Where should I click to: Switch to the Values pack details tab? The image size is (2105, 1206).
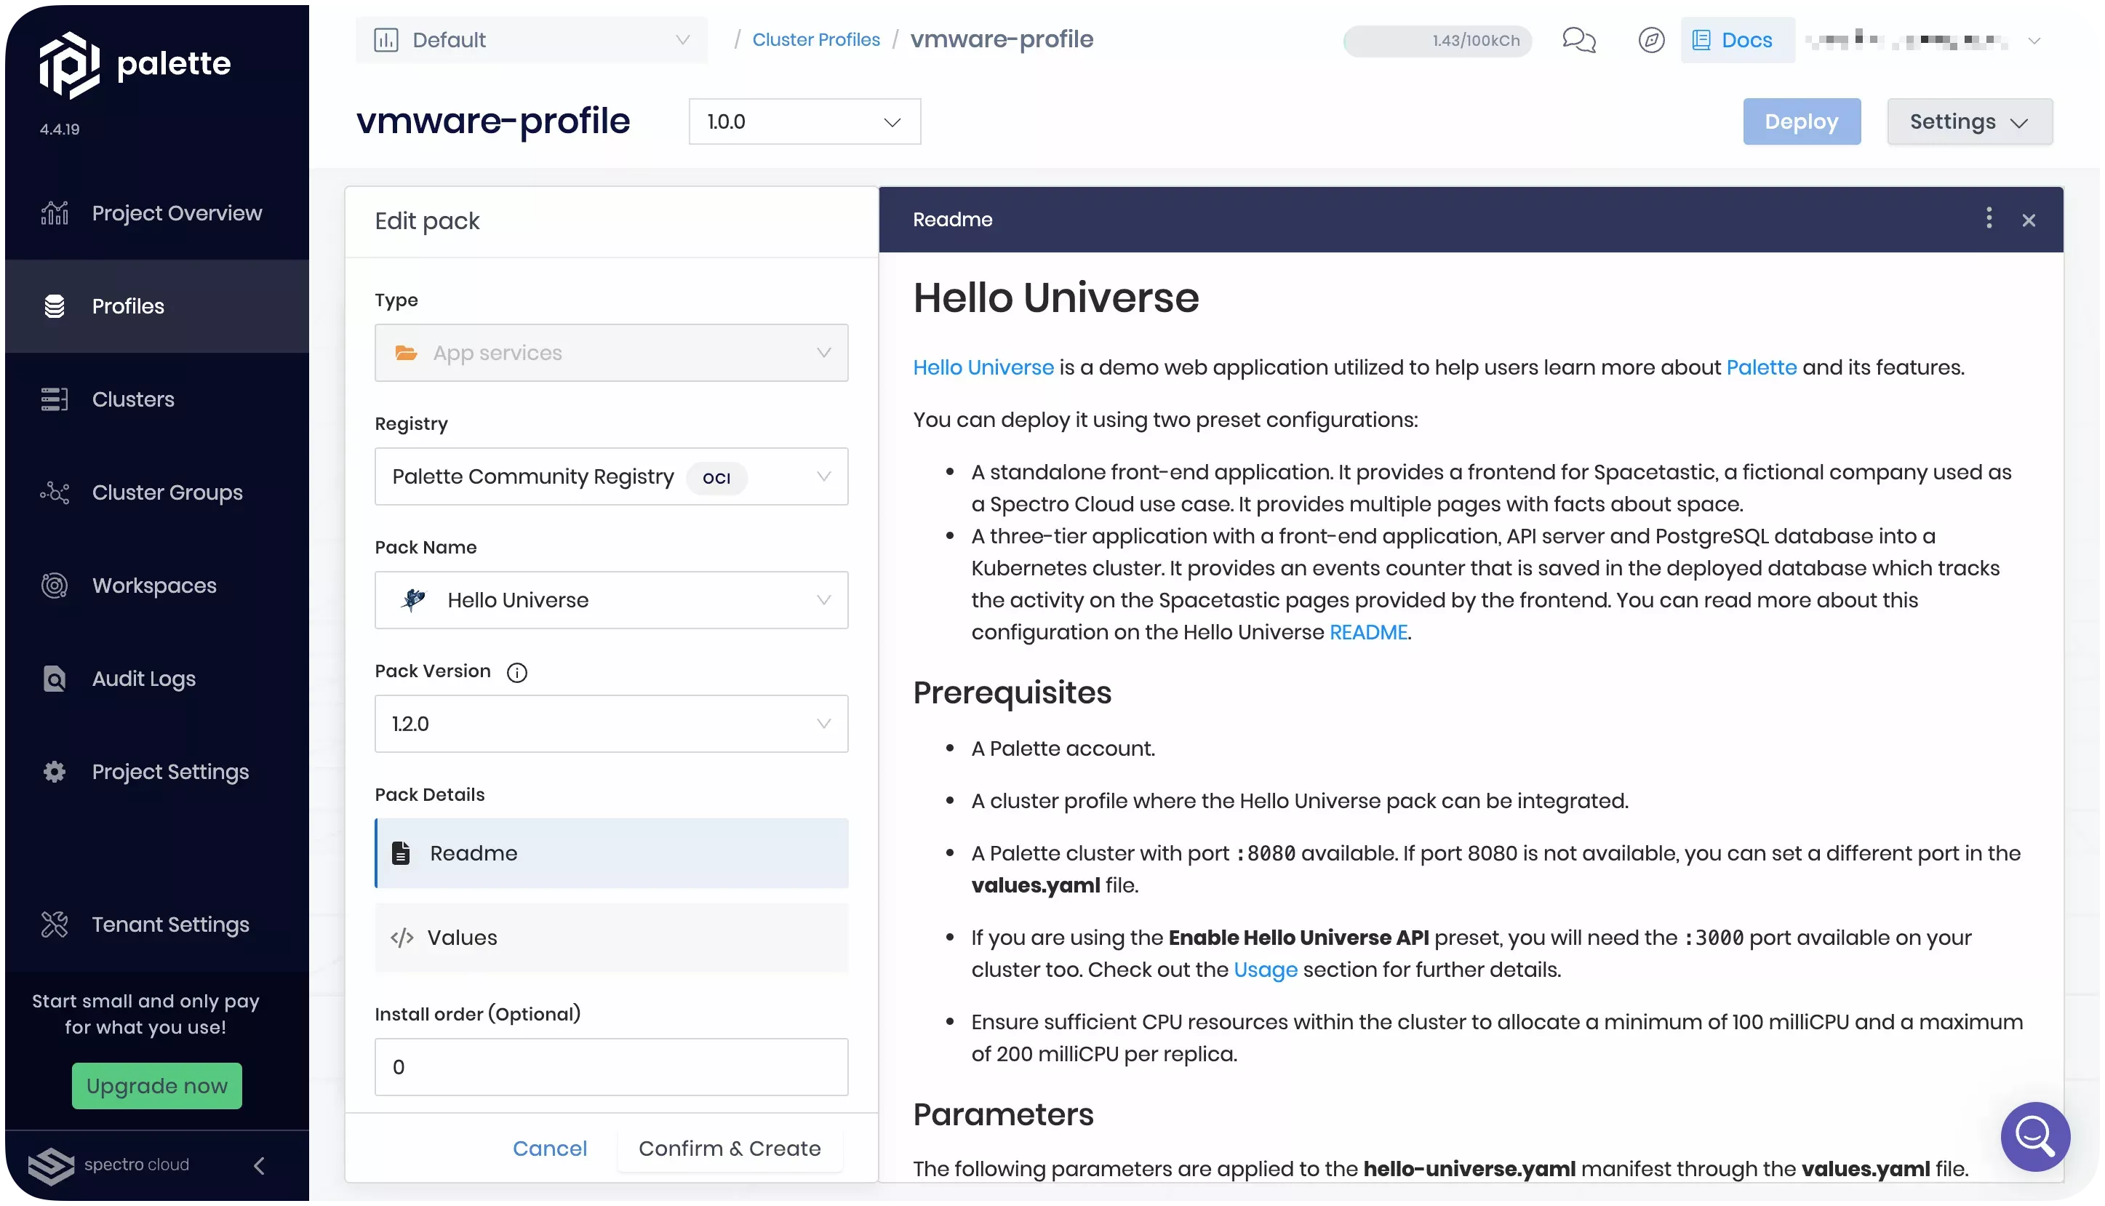611,937
